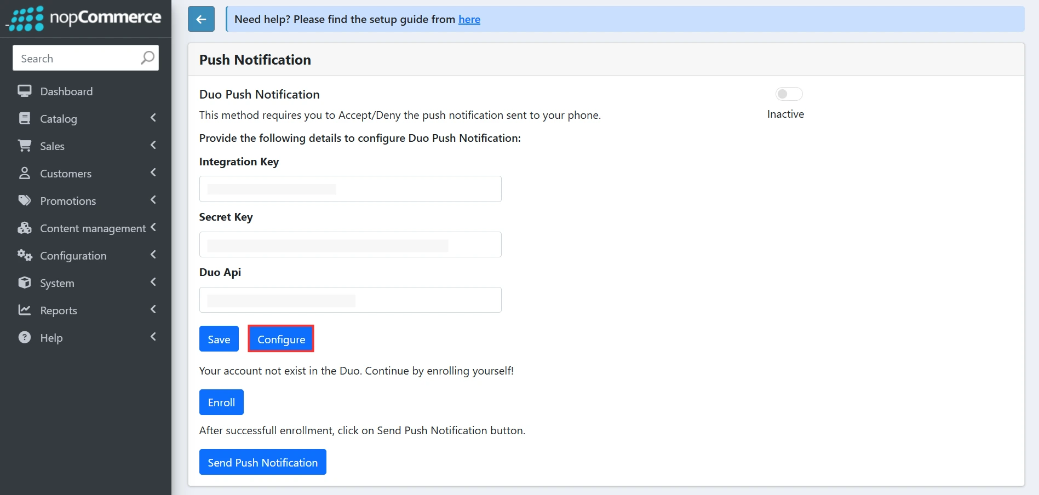Expand the Sales section

coord(152,145)
